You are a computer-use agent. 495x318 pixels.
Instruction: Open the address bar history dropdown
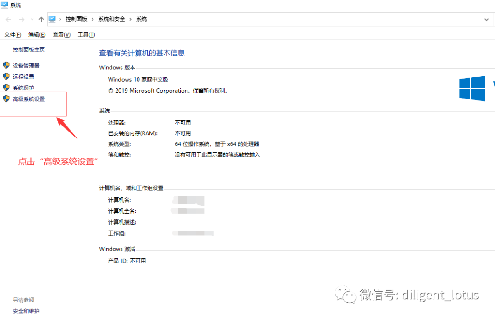pos(486,20)
